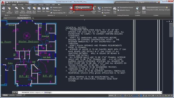
Task: Click the command line customize wrench icon
Action: 17,93
